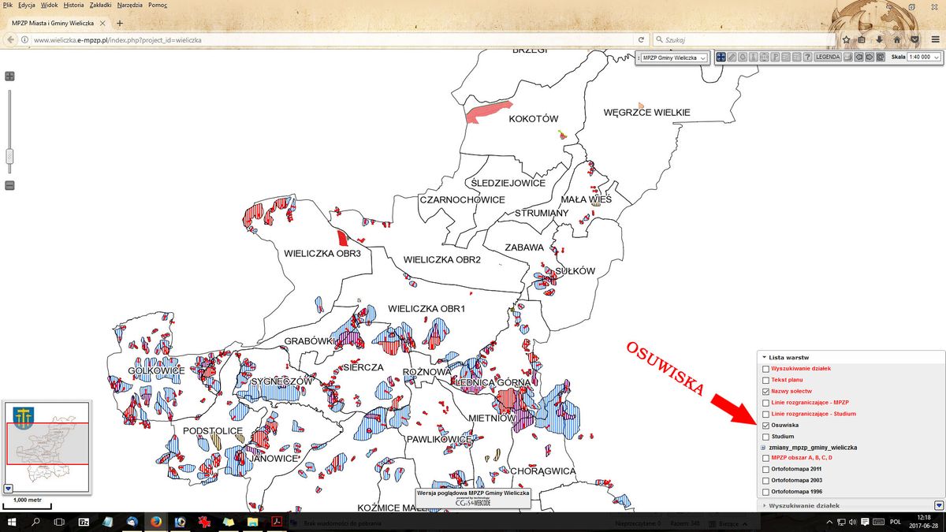Open Windows Start menu

pos(13,522)
